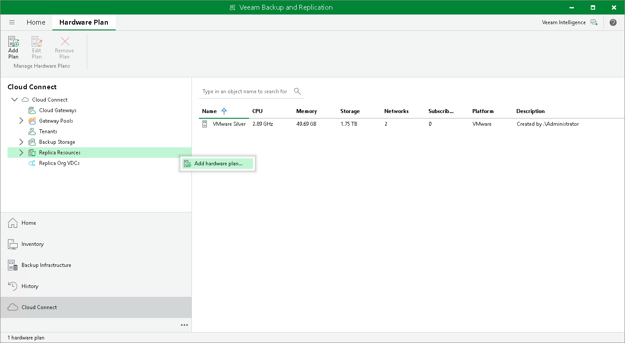Sort by the Platform column header
Screen dimensions: 625x343
click(x=483, y=111)
